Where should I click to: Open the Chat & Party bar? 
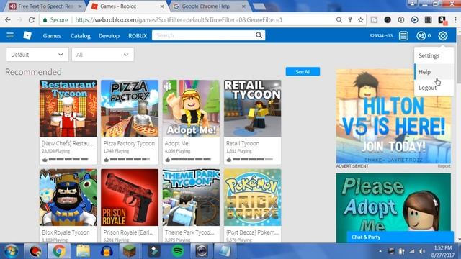[x=400, y=237]
